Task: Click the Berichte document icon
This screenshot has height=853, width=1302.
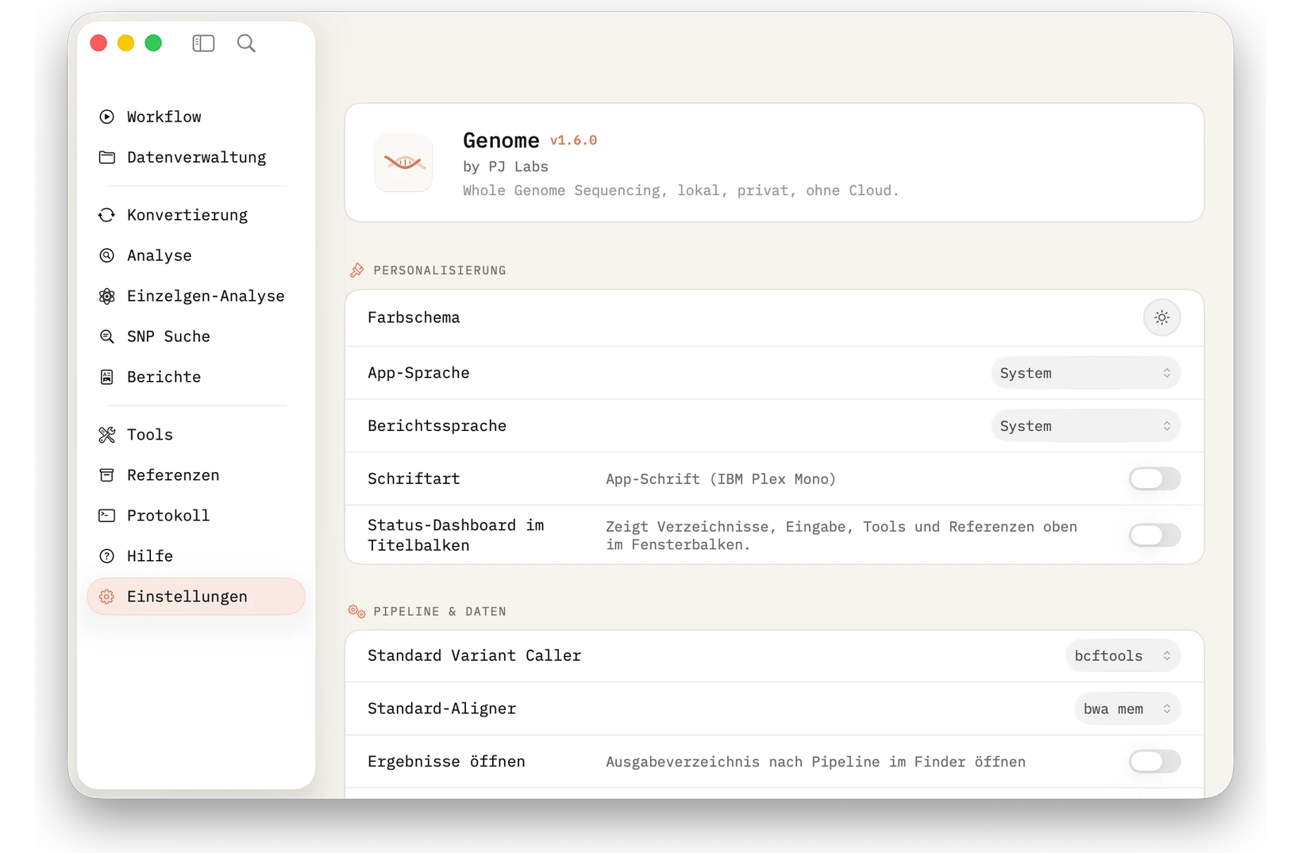Action: [106, 377]
